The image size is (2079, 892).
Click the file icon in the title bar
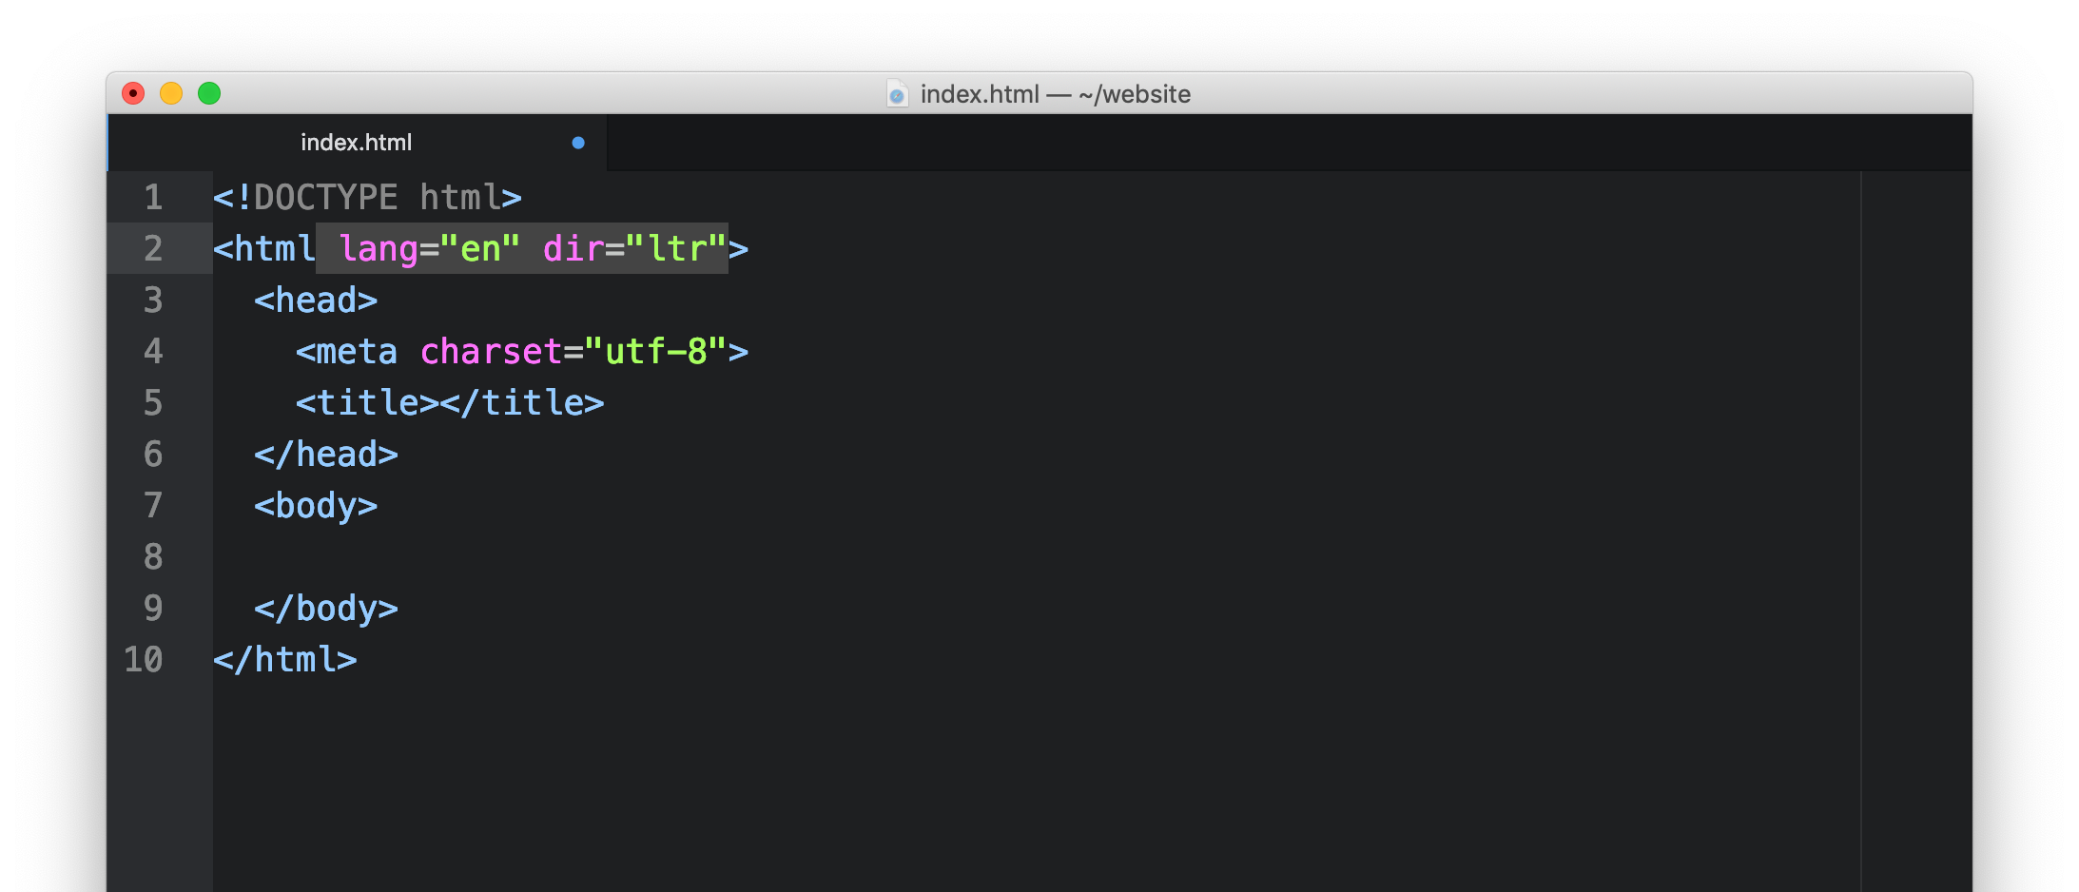tap(897, 94)
